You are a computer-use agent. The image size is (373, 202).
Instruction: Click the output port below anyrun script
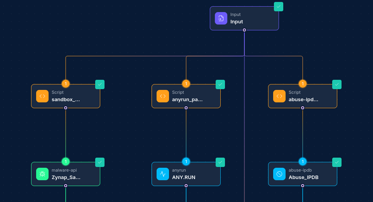pyautogui.click(x=186, y=108)
